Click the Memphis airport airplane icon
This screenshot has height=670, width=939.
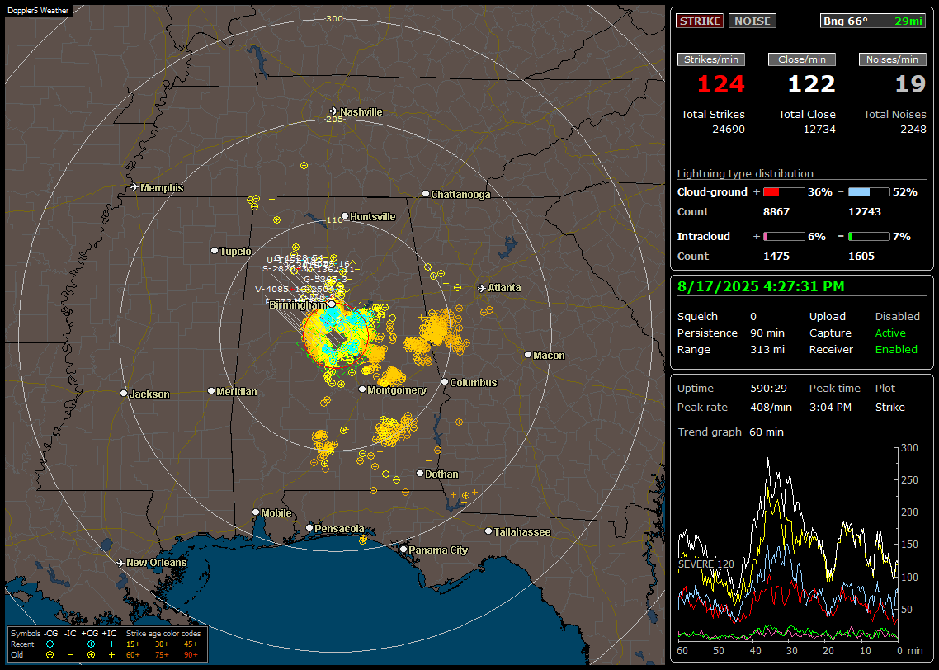tap(134, 187)
